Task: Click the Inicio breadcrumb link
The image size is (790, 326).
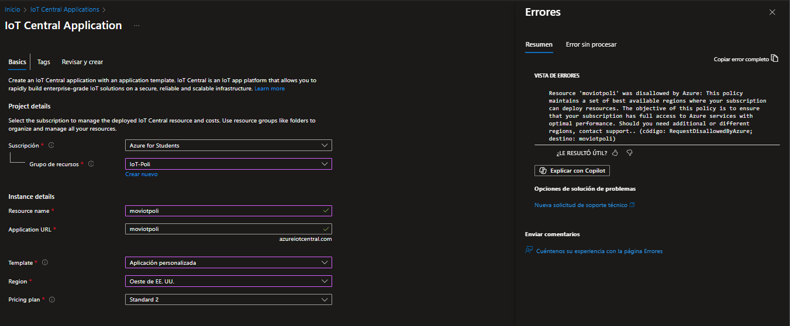Action: pos(12,9)
